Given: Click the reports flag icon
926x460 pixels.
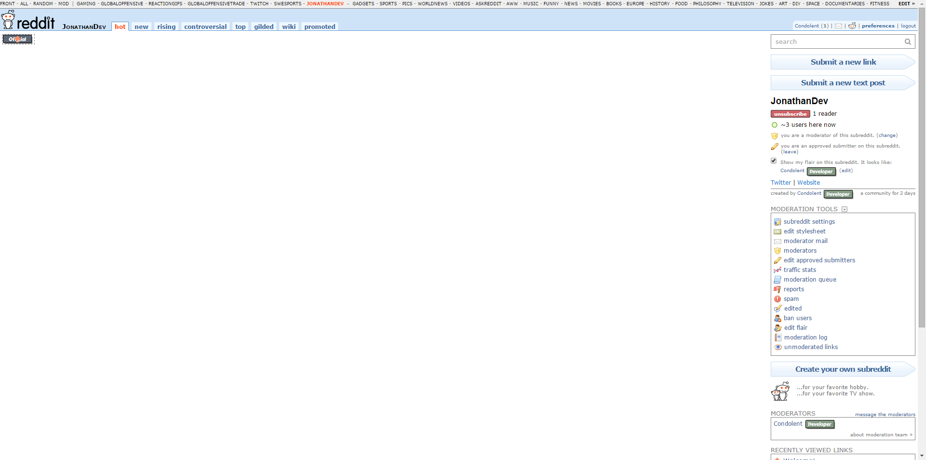Looking at the screenshot, I should click(777, 289).
